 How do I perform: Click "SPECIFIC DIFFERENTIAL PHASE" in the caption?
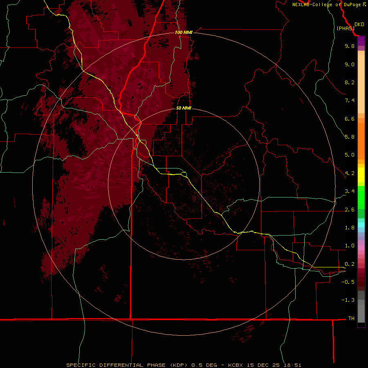pos(116,365)
